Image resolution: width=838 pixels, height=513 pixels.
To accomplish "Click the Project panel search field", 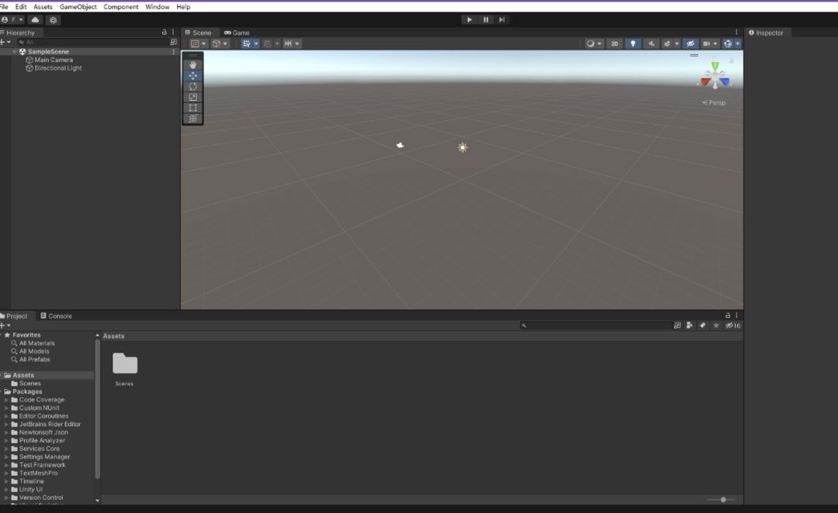I will pyautogui.click(x=596, y=325).
